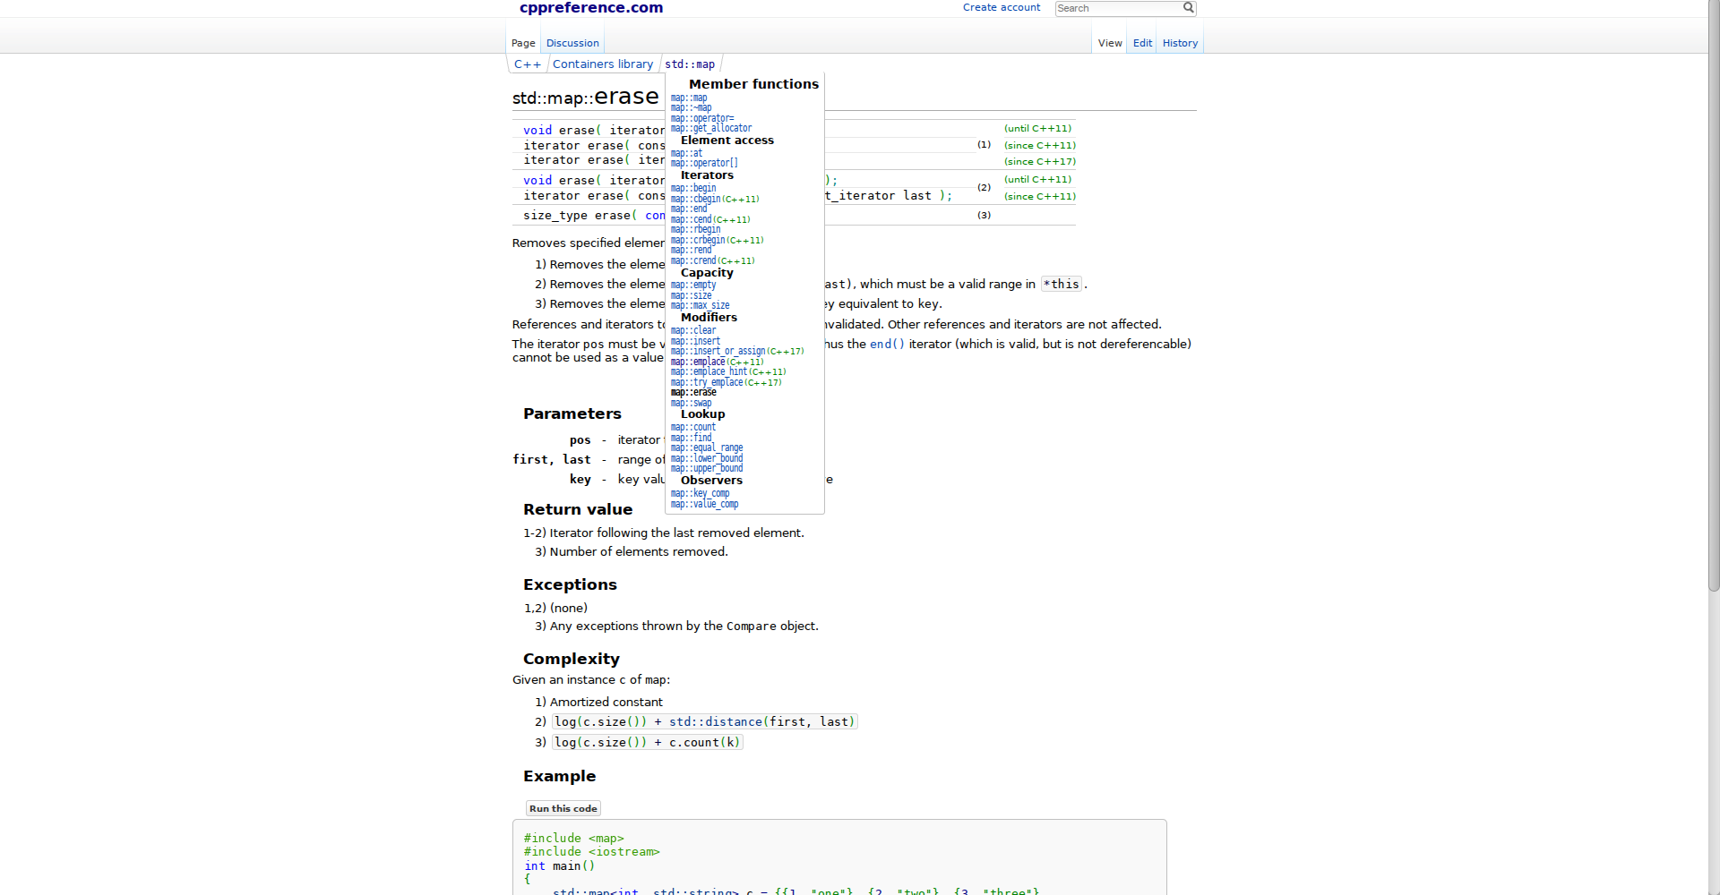Open map::empty menu entry
This screenshot has height=895, width=1720.
693,285
